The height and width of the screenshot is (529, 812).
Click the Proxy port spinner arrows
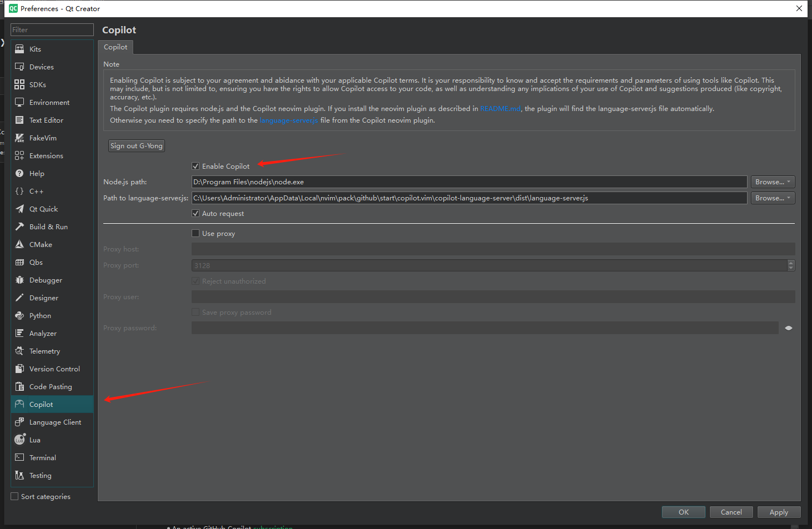click(791, 265)
